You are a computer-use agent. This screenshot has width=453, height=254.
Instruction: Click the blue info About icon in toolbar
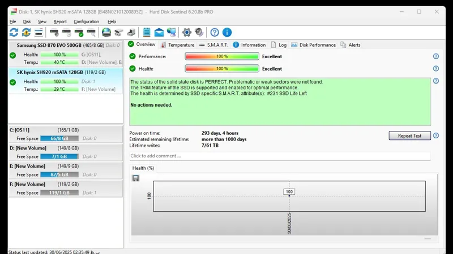click(227, 33)
